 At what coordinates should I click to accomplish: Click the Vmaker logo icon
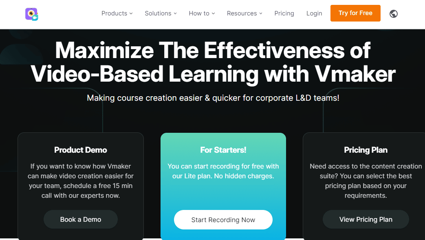click(32, 14)
